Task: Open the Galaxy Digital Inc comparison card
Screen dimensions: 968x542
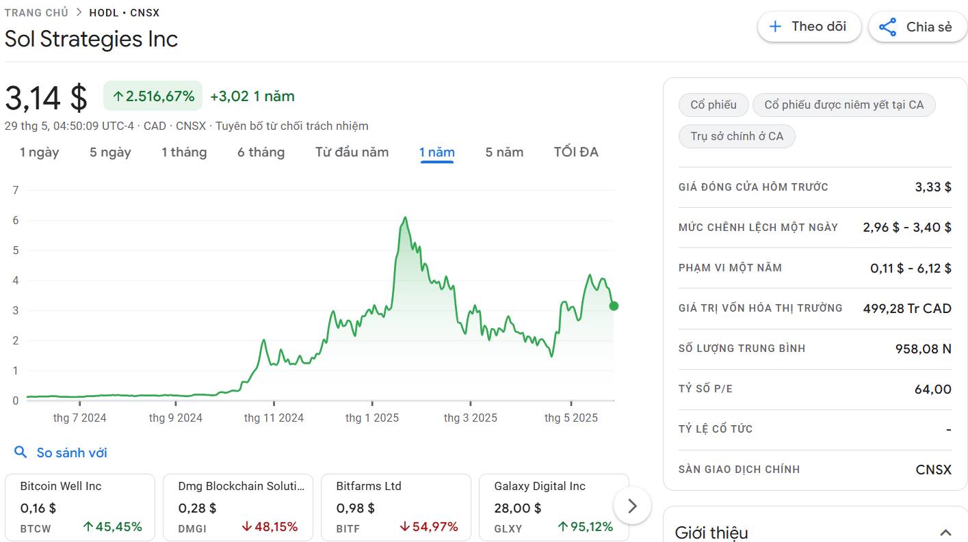Action: (x=554, y=508)
